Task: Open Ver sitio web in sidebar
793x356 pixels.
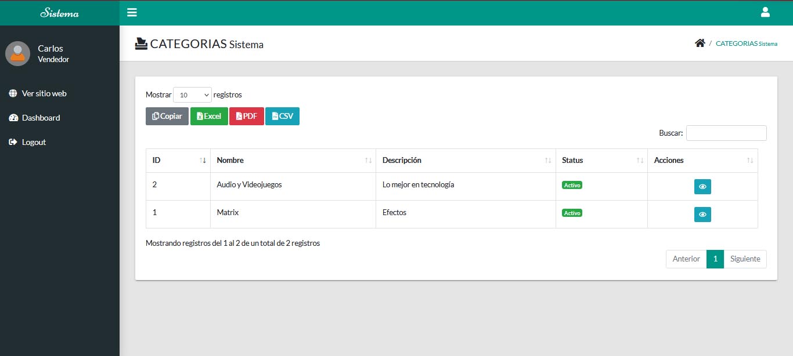Action: point(44,93)
